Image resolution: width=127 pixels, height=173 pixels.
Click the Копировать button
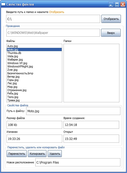pyautogui.click(x=37, y=154)
